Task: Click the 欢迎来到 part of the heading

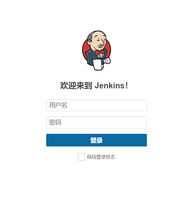Action: [x=76, y=86]
